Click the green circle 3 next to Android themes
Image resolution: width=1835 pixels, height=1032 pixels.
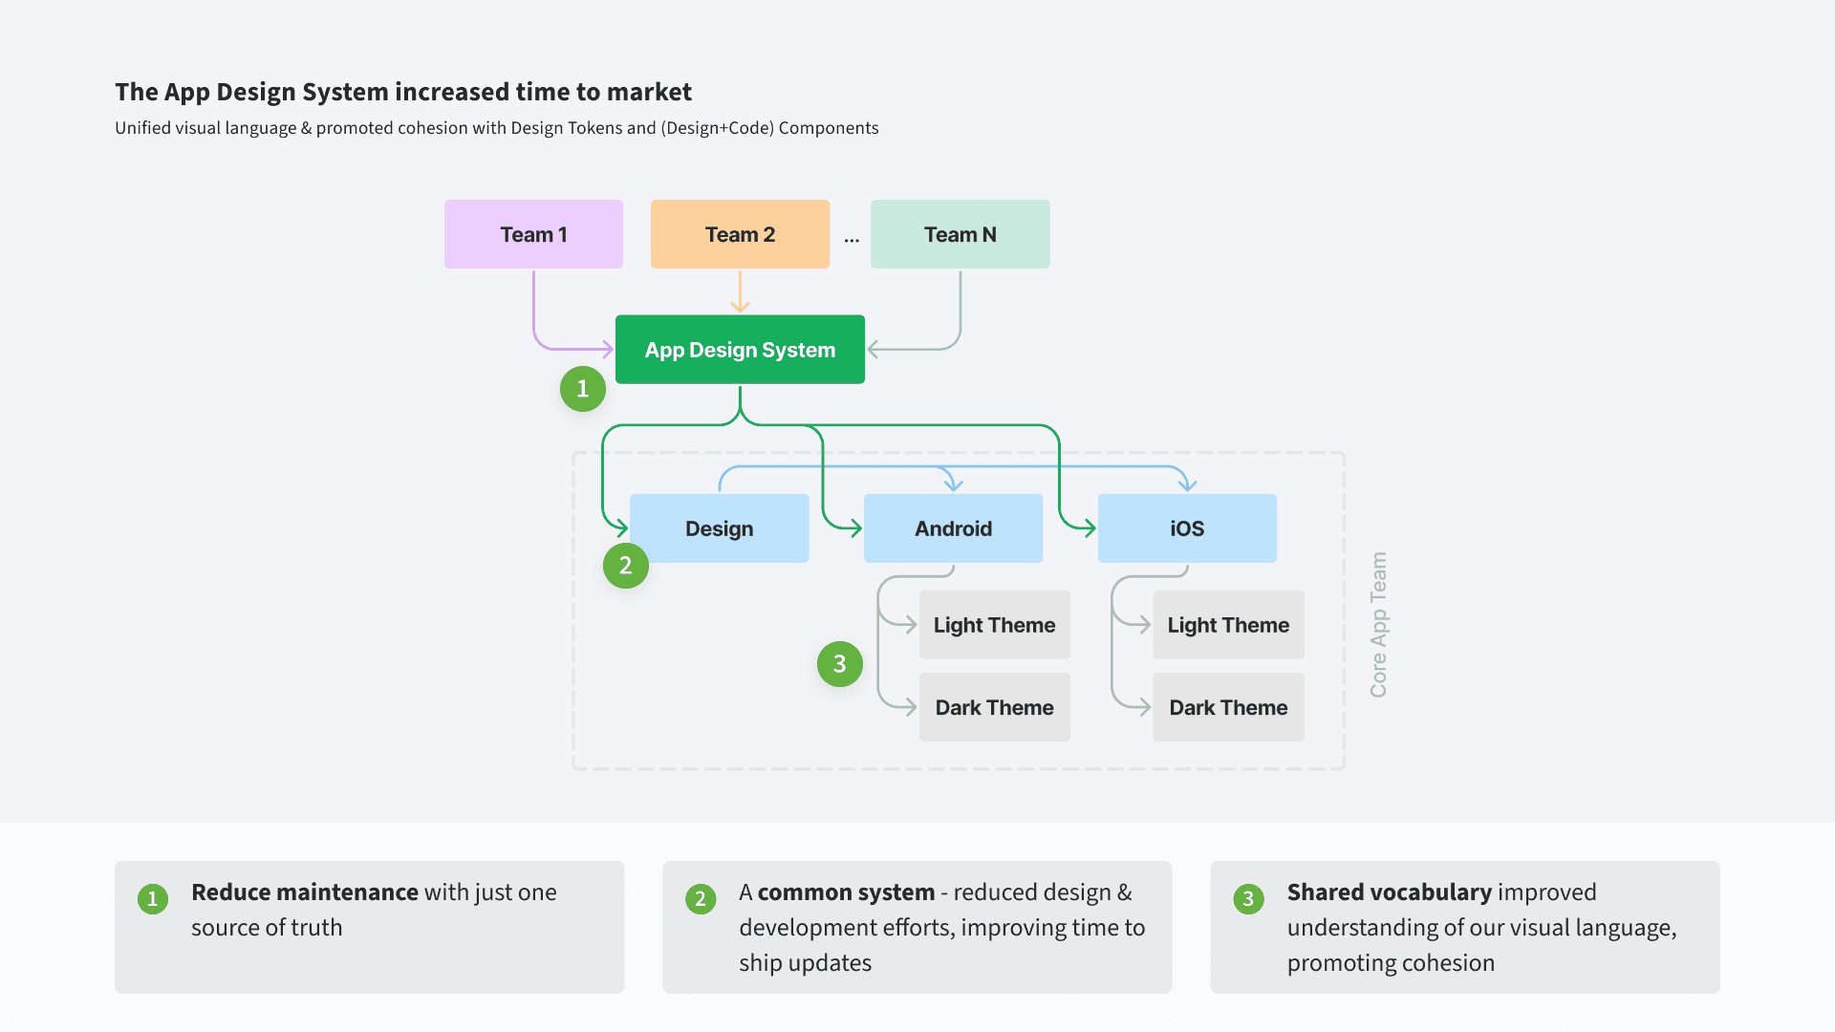click(x=839, y=664)
